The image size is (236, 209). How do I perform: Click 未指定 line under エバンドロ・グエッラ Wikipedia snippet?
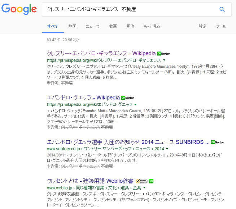coord(80,127)
